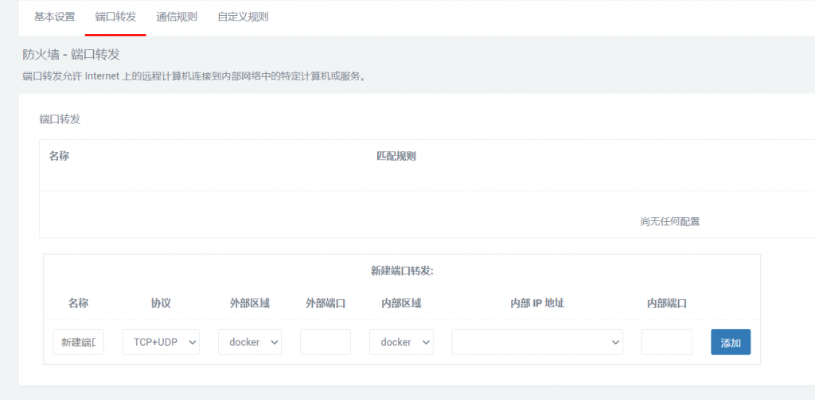The height and width of the screenshot is (400, 815).
Task: Click the 匹配规则 column header
Action: click(396, 156)
